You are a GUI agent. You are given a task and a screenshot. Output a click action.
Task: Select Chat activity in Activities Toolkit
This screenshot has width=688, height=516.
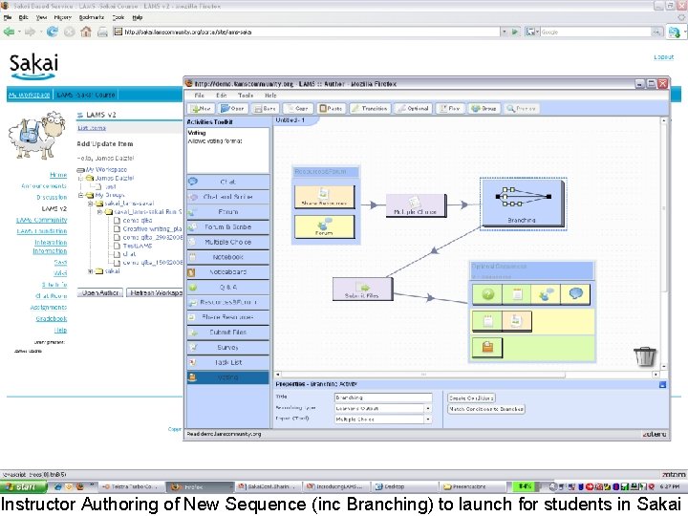[227, 182]
